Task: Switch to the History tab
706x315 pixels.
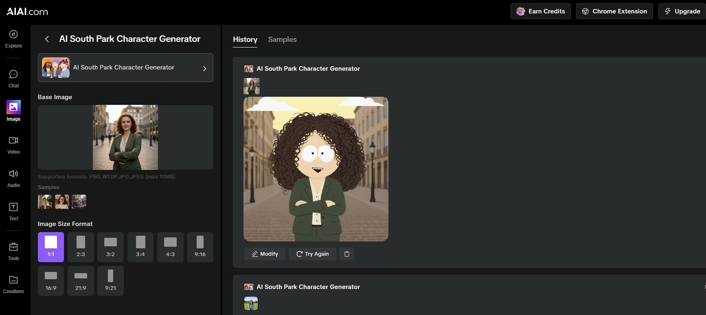Action: tap(245, 39)
